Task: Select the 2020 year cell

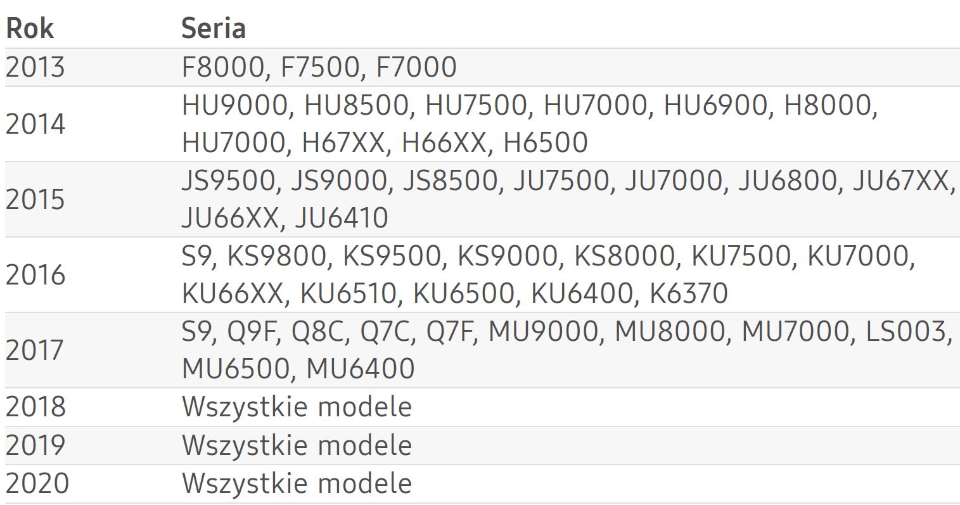Action: tap(37, 483)
